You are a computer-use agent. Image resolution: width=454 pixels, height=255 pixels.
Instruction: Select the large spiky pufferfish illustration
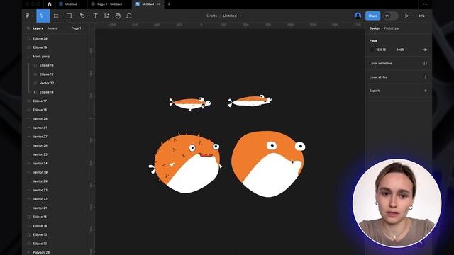(x=185, y=162)
